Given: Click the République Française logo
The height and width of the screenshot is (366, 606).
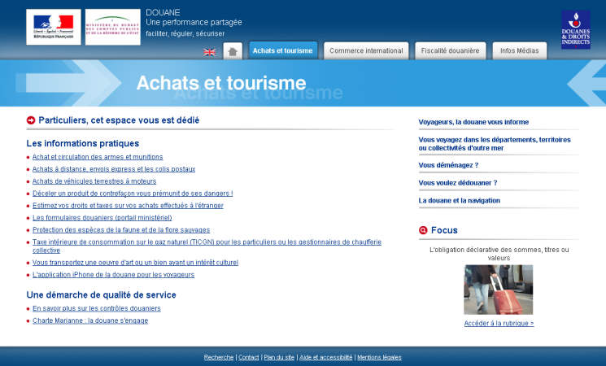Looking at the screenshot, I should coord(54,27).
